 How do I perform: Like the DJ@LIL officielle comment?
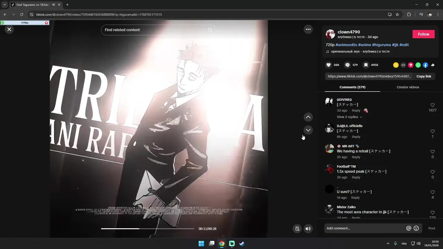(x=433, y=131)
